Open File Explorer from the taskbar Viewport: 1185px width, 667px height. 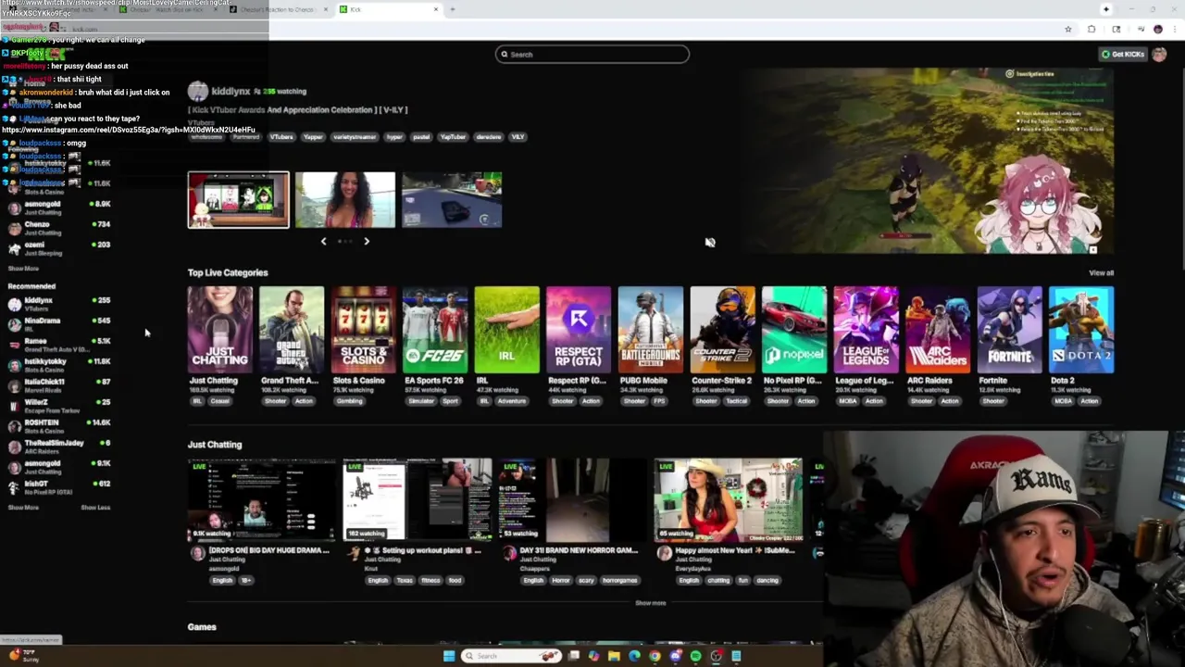614,656
